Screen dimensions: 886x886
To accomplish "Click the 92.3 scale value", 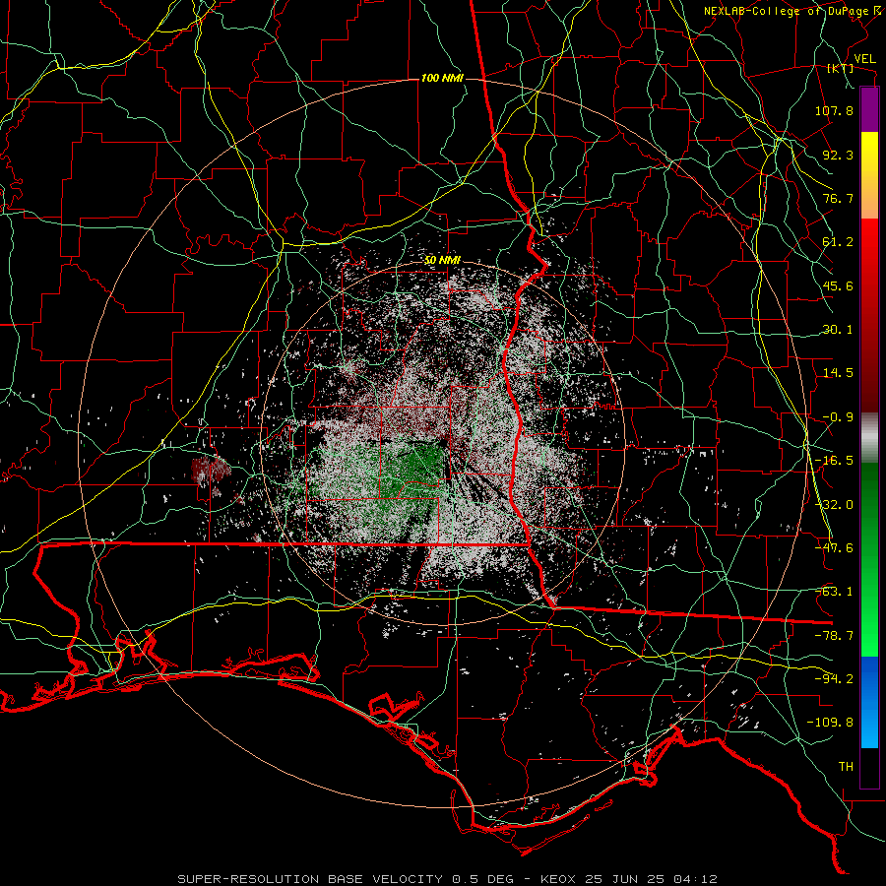I will tap(838, 155).
